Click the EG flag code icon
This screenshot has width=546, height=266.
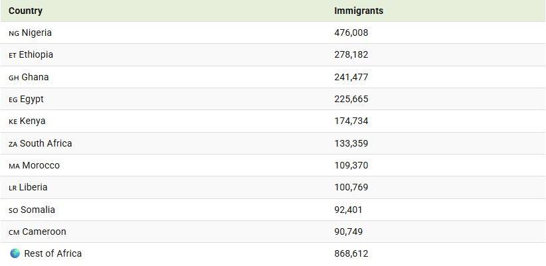pos(13,100)
